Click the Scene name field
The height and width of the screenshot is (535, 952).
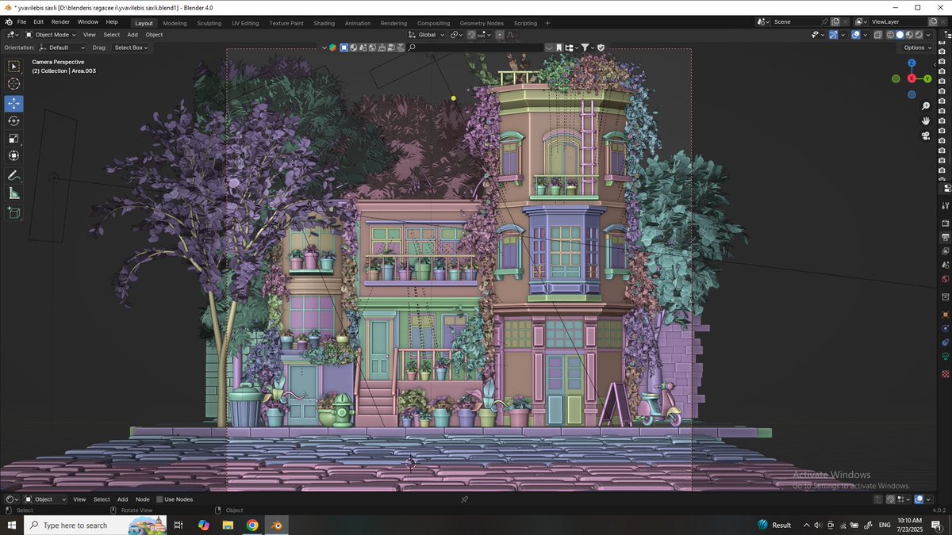coord(795,22)
